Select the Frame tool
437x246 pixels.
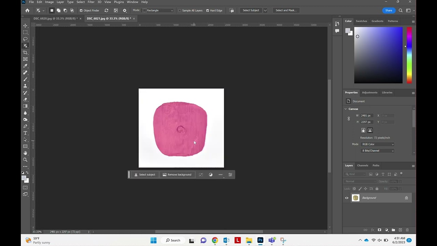(25, 59)
